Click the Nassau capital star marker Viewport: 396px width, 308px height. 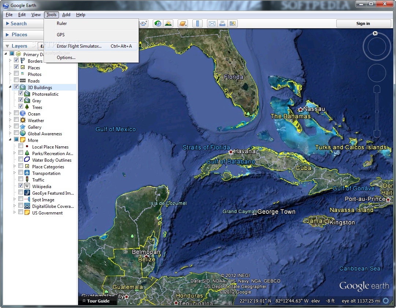[x=300, y=110]
